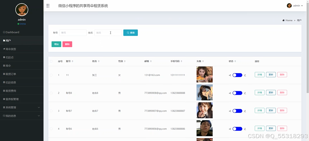Sort by 邮箱 column arrows
Screen dimensions: 309x141
tap(151, 61)
